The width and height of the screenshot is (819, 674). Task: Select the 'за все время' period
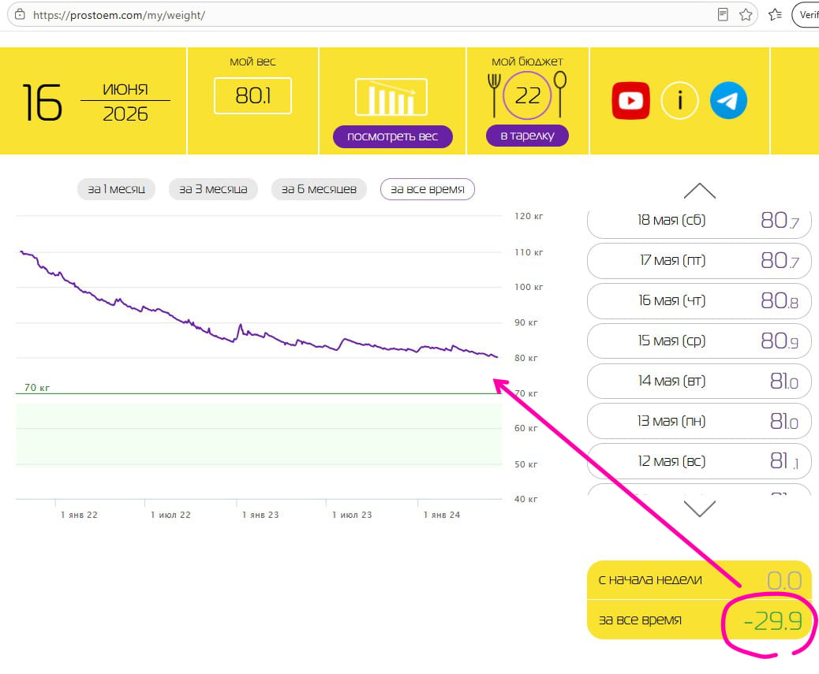coord(428,189)
